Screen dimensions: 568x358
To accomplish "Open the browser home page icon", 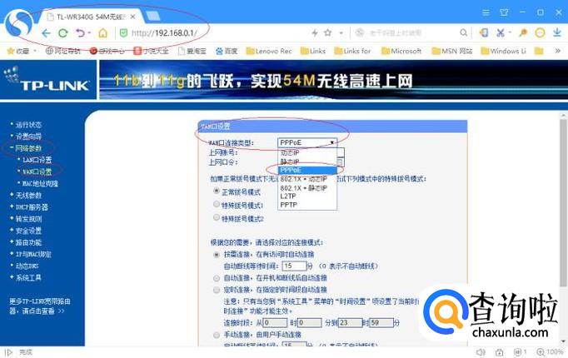I will tap(103, 33).
